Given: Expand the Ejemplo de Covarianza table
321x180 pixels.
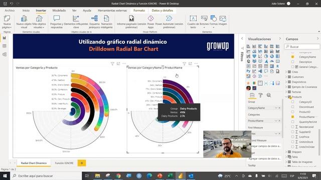Looking at the screenshot, I should 286,87.
